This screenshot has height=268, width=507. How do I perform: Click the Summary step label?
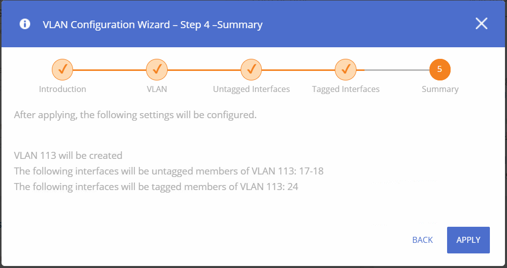pos(440,89)
